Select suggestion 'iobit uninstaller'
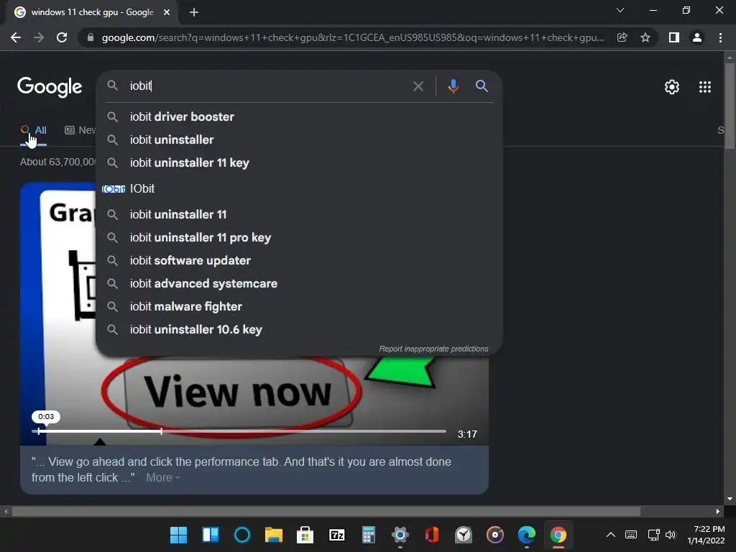The width and height of the screenshot is (736, 552). [299, 139]
